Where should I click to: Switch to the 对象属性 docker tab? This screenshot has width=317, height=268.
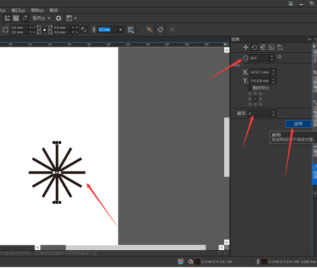coord(315,82)
